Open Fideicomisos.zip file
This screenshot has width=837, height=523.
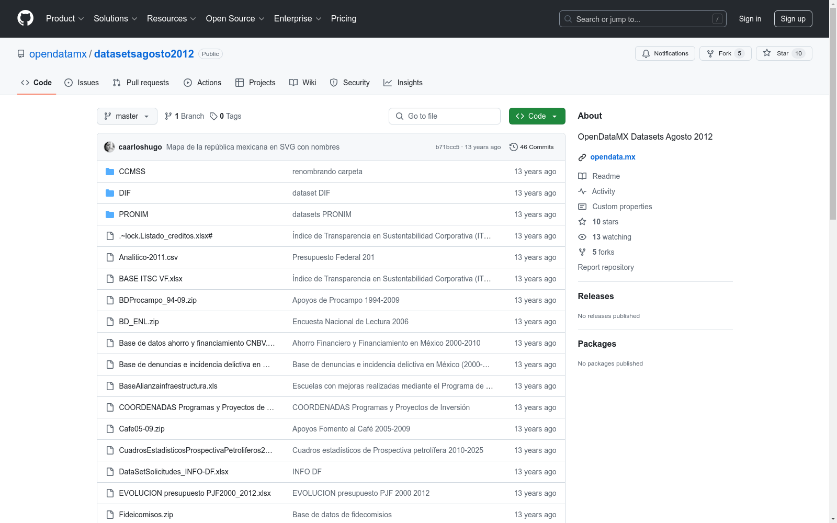(146, 515)
